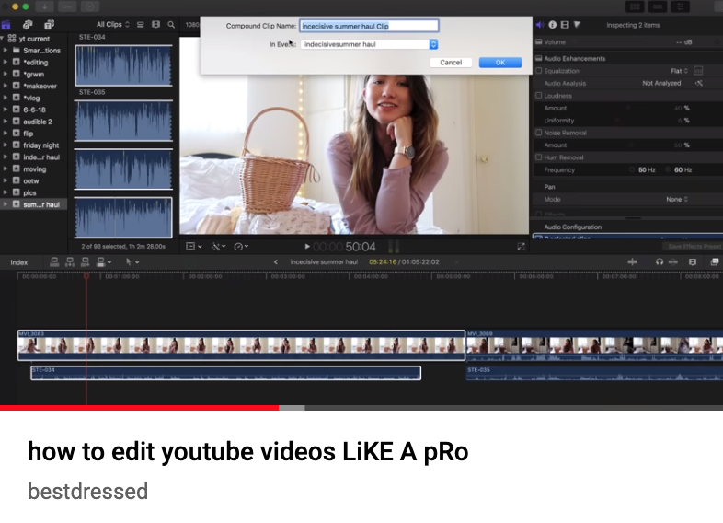Click the viewer fullscreen expand icon
723x523 pixels.
pyautogui.click(x=522, y=247)
